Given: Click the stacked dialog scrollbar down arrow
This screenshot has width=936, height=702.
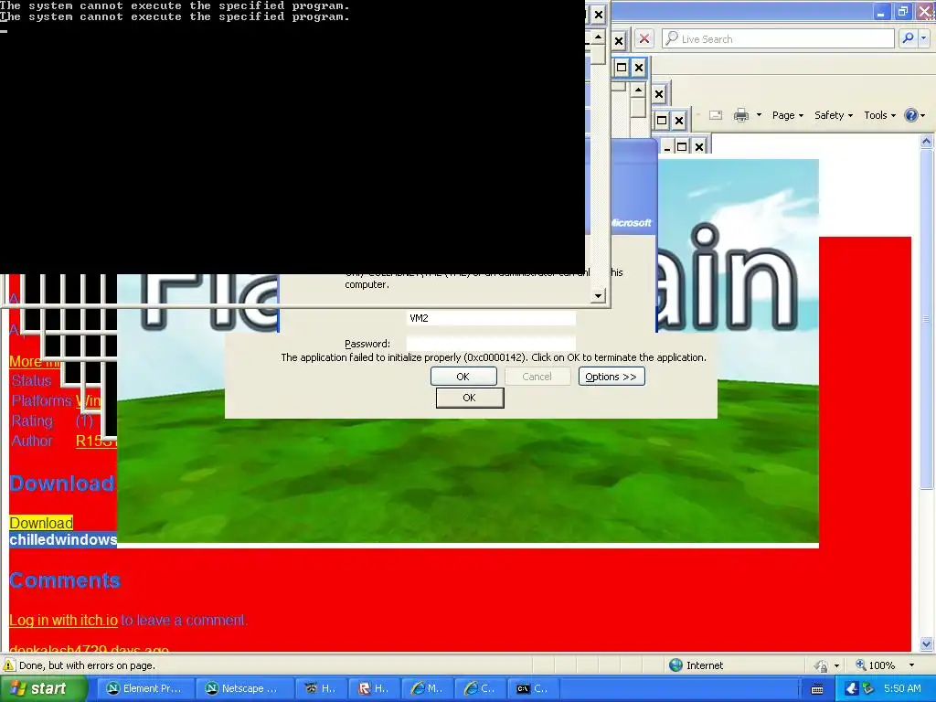Looking at the screenshot, I should tap(598, 295).
